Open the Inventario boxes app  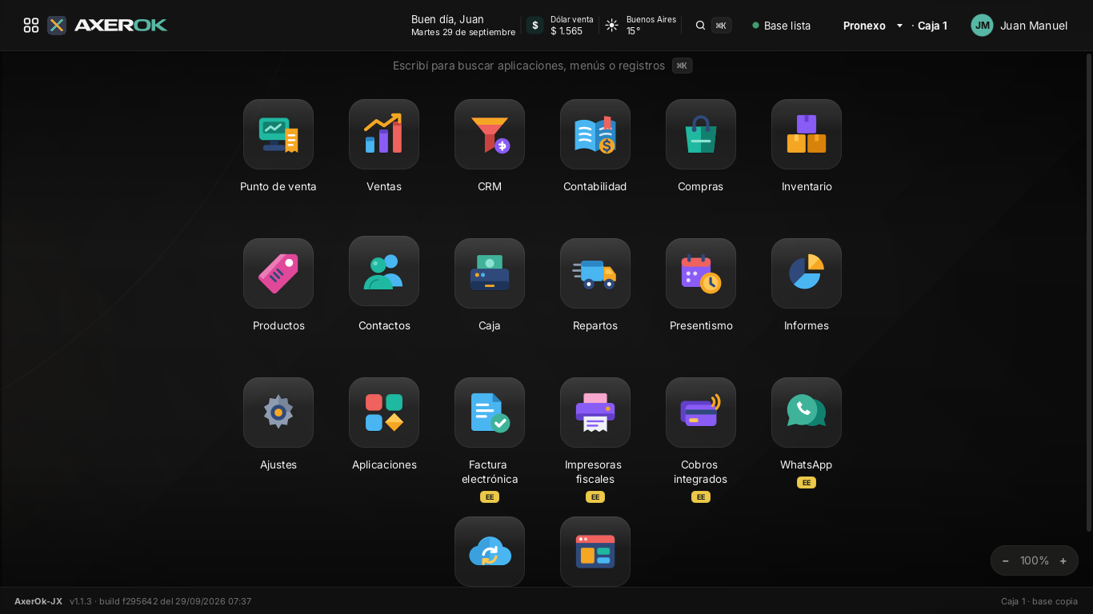click(807, 134)
